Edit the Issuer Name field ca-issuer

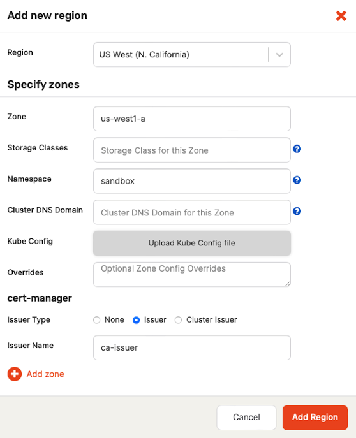[x=192, y=347]
